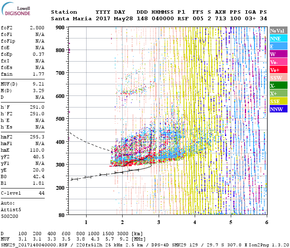Click the 300 km height axis label
Image resolution: width=290 pixels, height=248 pixels.
tap(60, 165)
